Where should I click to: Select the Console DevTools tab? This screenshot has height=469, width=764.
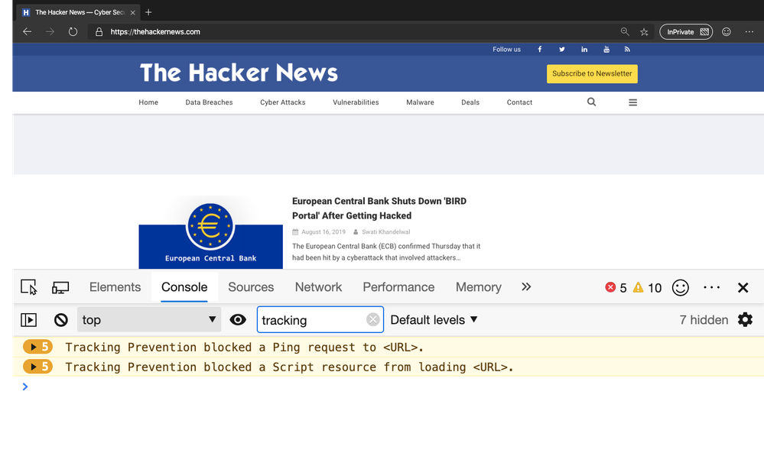(x=184, y=287)
